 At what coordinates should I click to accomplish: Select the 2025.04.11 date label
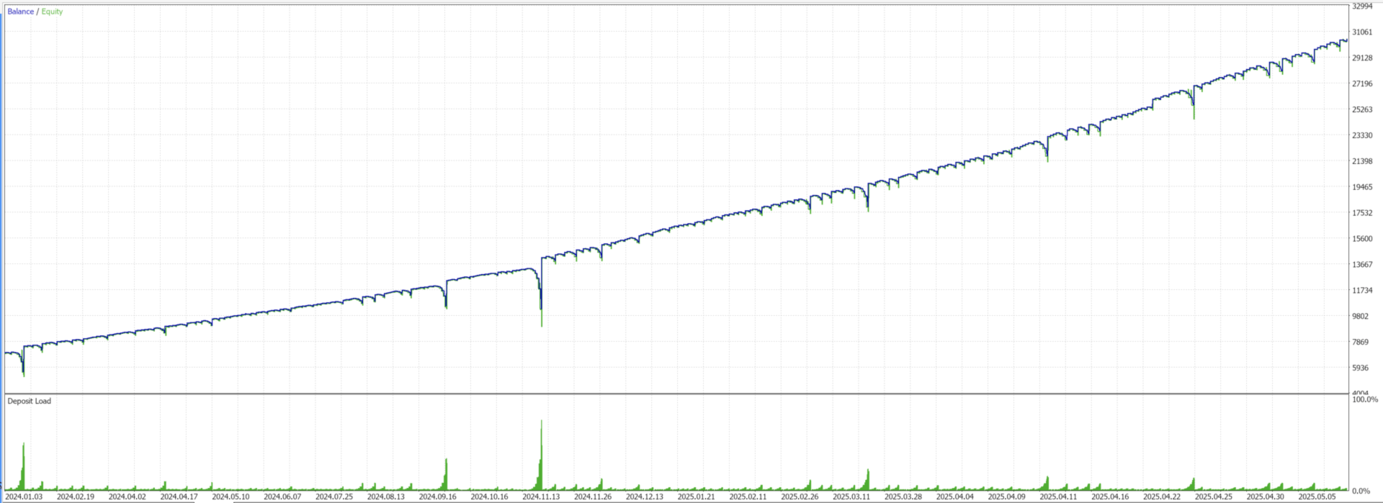1059,497
